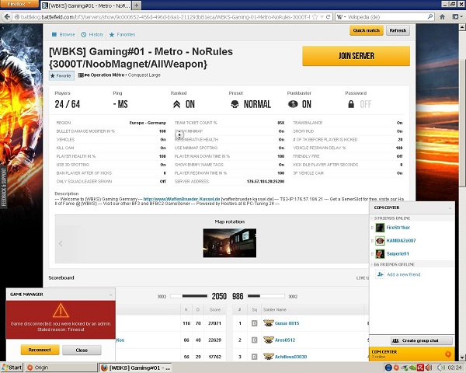Expand the 66 Friends Offline group
The image size is (466, 373).
[372, 264]
